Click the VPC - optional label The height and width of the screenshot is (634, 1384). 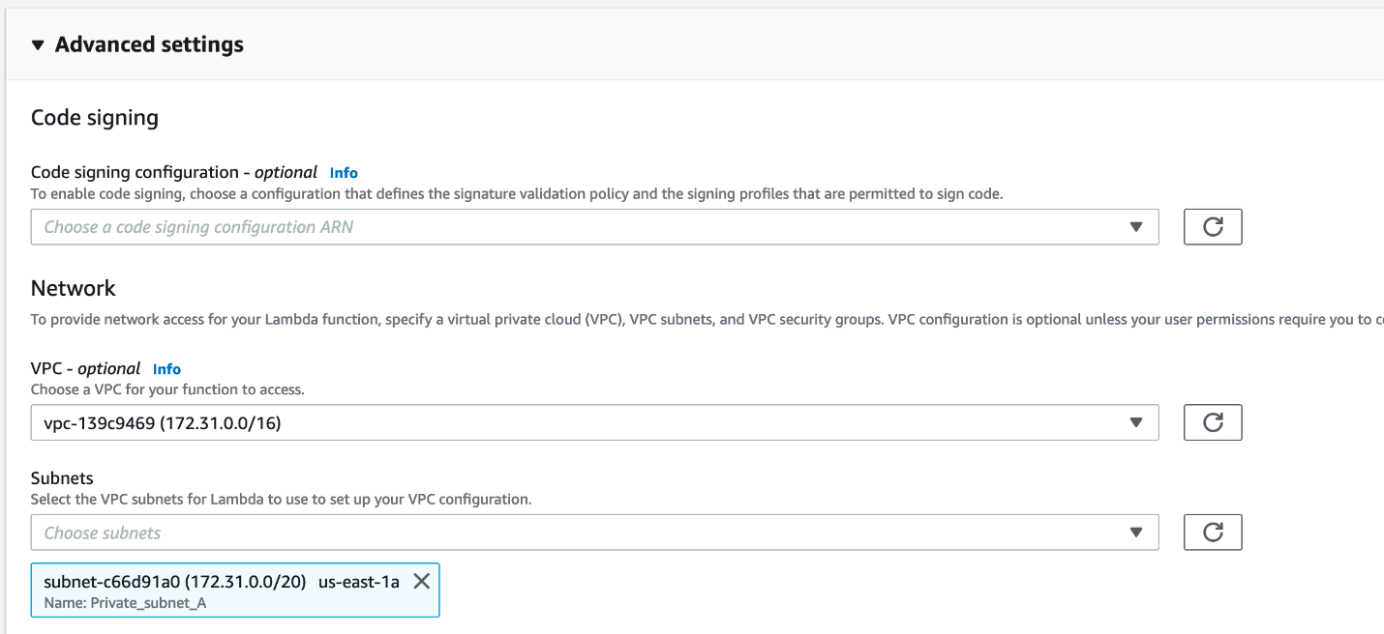tap(85, 368)
